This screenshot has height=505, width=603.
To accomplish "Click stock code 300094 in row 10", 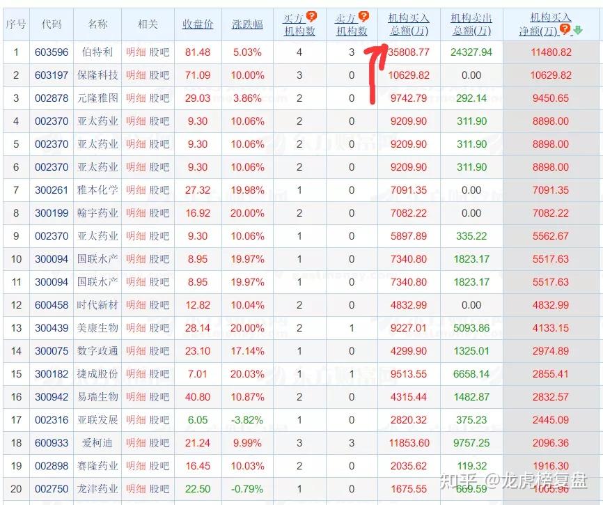I will pyautogui.click(x=52, y=259).
